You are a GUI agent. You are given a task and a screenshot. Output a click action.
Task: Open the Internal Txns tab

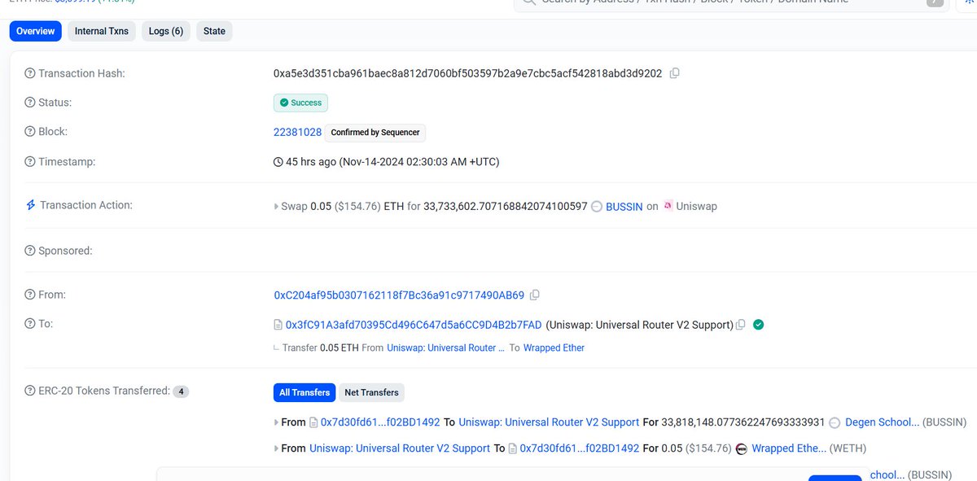[102, 31]
